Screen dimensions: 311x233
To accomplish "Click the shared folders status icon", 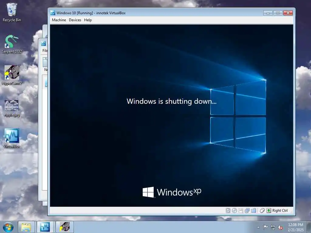I will click(254, 211).
